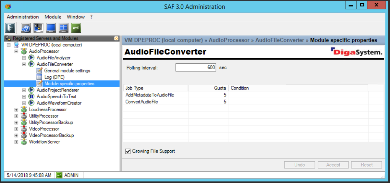The width and height of the screenshot is (390, 183).
Task: Close the Registered Servers and Modules panel
Action: click(116, 38)
